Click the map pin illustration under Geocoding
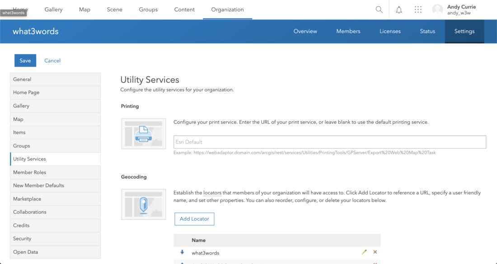This screenshot has width=497, height=264. (x=144, y=204)
